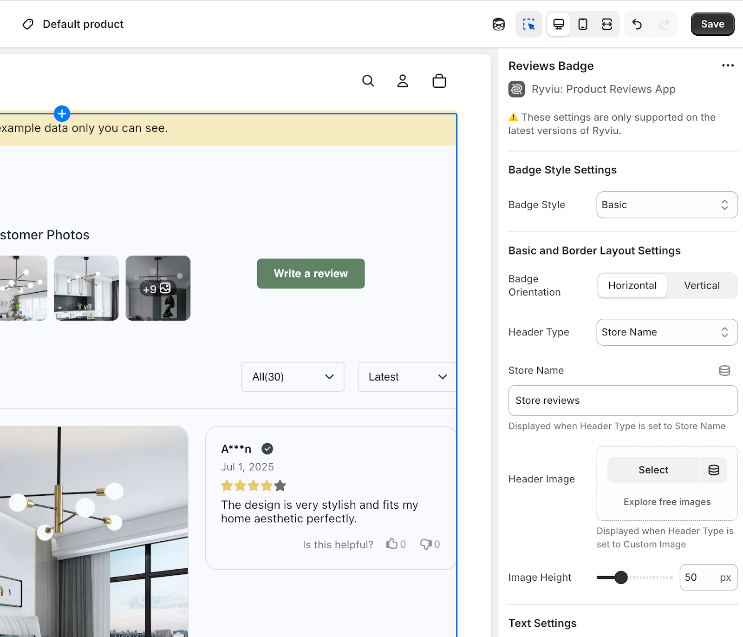Click the storefront search magnifier icon
This screenshot has width=743, height=637.
[368, 81]
